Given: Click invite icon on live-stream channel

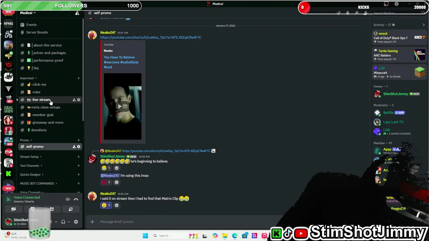Looking at the screenshot, I should (74, 100).
